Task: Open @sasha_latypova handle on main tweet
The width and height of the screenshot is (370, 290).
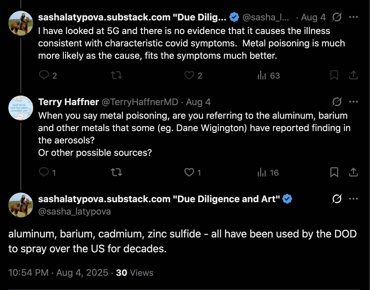Action: pos(74,211)
